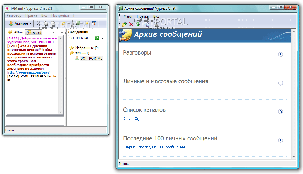Click the archive window title bar icon
Image resolution: width=303 pixels, height=174 pixels.
121,8
